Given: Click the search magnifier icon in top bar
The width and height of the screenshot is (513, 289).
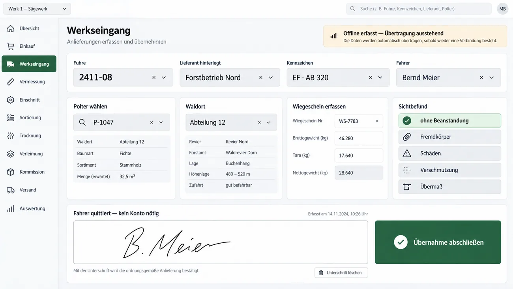Looking at the screenshot, I should pyautogui.click(x=353, y=9).
